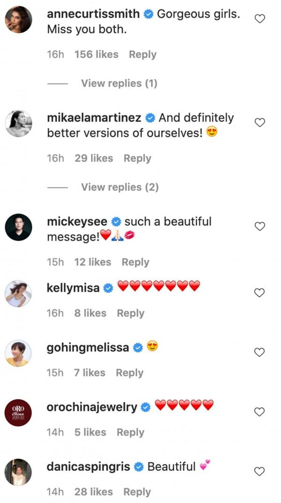Like mikaelamartinez's comment with the heart
The width and height of the screenshot is (281, 503).
259,123
